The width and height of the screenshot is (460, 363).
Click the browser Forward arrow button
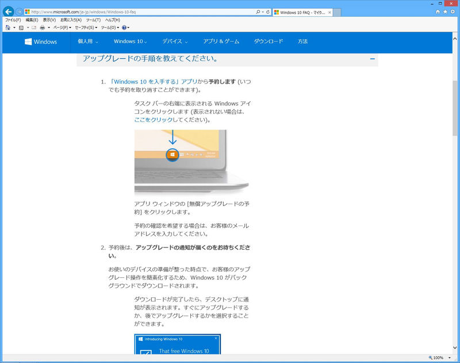click(19, 12)
